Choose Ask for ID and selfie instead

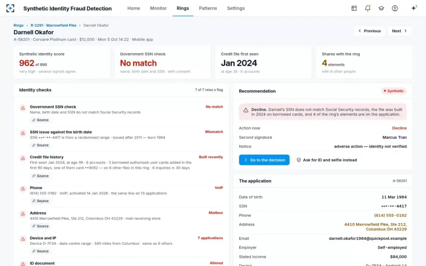(327, 160)
